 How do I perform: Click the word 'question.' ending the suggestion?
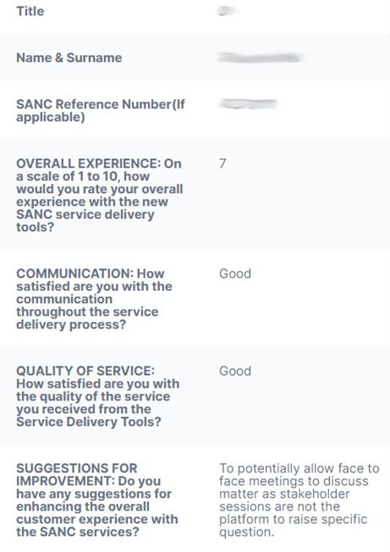246,532
